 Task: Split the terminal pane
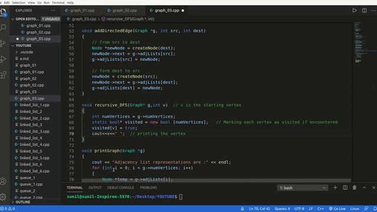click(345, 188)
